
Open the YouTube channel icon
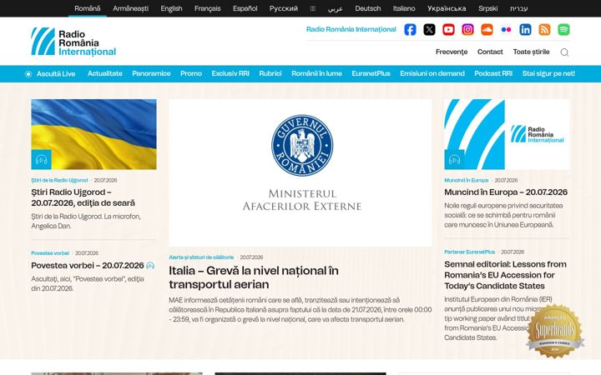click(x=448, y=29)
